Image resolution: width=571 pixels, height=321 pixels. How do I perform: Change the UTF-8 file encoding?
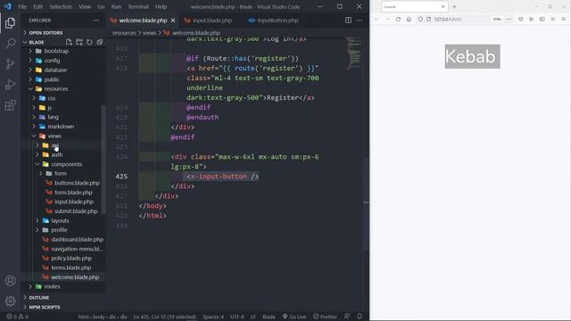(x=237, y=317)
